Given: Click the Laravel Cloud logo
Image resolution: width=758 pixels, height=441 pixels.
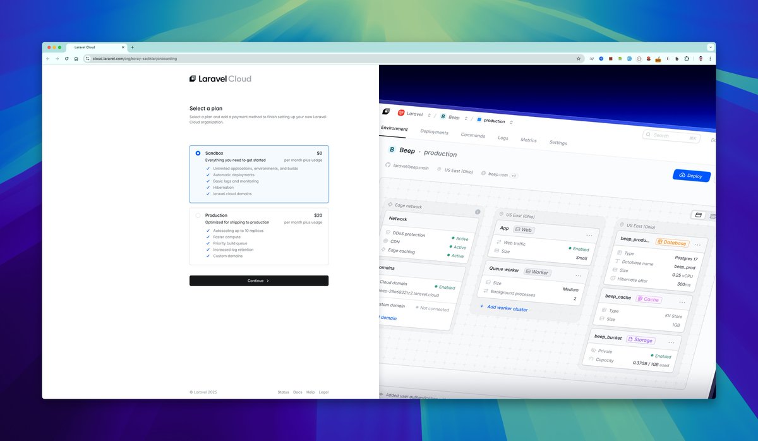Looking at the screenshot, I should coord(220,79).
